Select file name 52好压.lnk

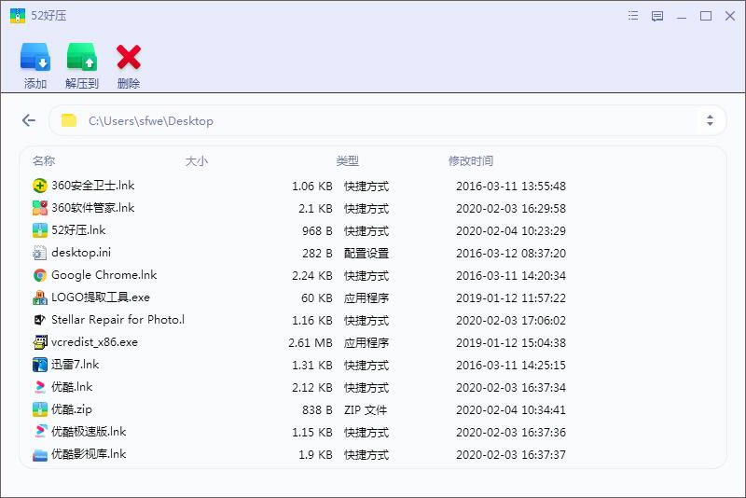(78, 230)
